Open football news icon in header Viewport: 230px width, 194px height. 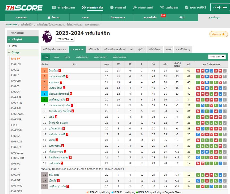click(x=54, y=7)
